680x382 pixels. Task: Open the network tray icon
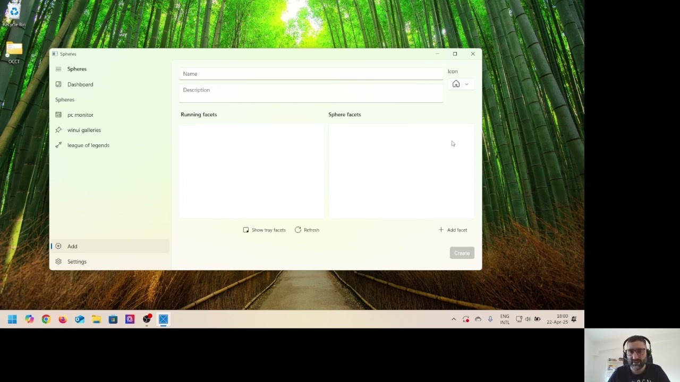(x=519, y=319)
